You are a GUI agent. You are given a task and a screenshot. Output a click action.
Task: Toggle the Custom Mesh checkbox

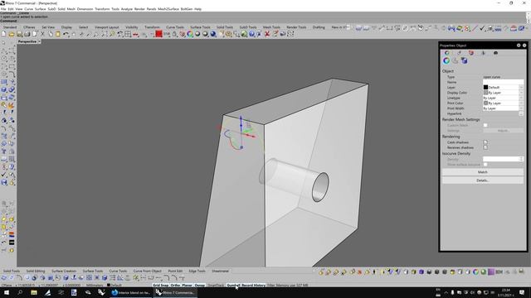485,125
